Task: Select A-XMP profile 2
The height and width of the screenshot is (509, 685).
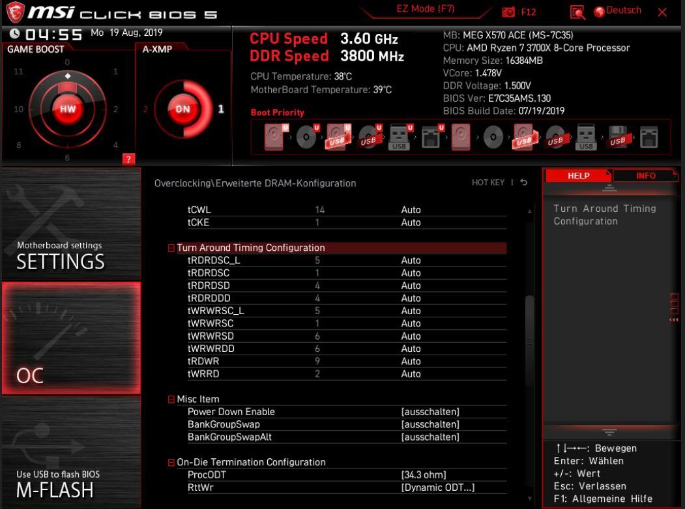Action: (145, 109)
